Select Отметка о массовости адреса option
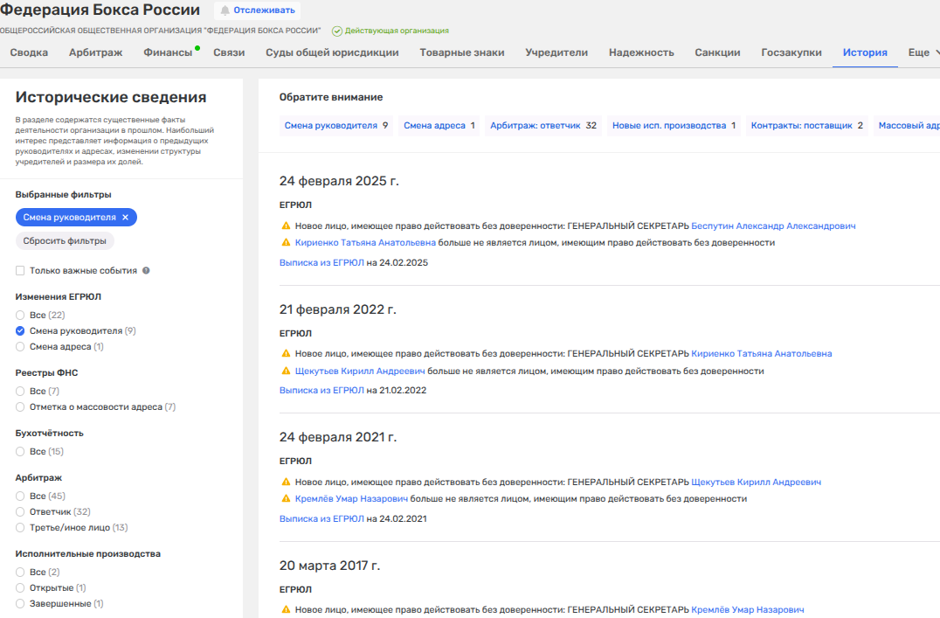Screen dimensions: 940x618 [20, 407]
